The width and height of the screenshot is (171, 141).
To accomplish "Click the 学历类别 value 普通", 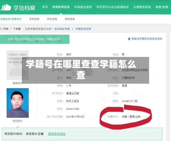I will (124, 86).
